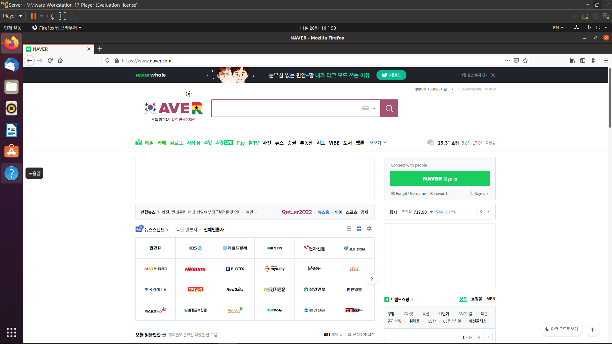Switch Newsstand to grid view
This screenshot has height=344, width=612.
(x=359, y=229)
